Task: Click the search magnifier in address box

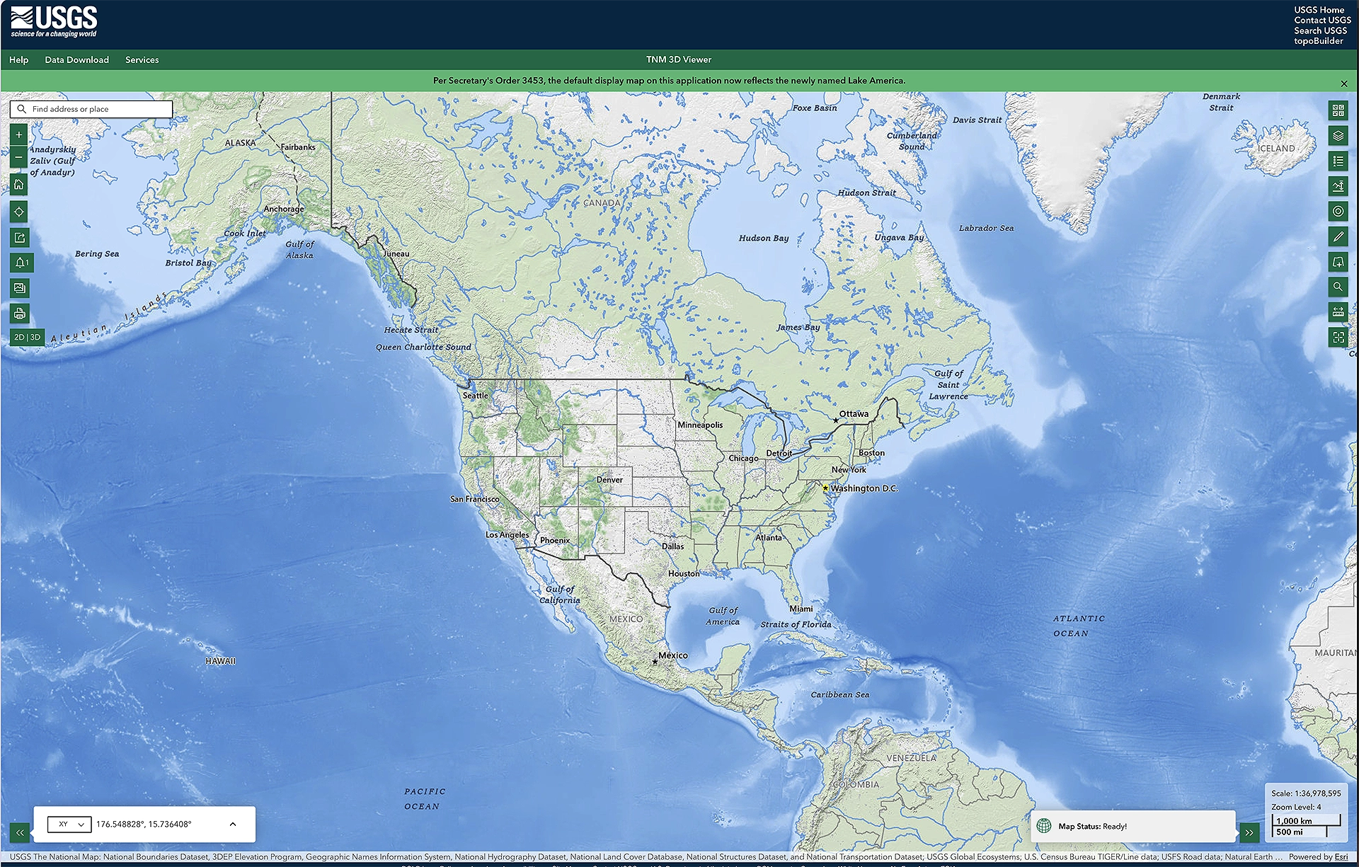Action: tap(21, 109)
